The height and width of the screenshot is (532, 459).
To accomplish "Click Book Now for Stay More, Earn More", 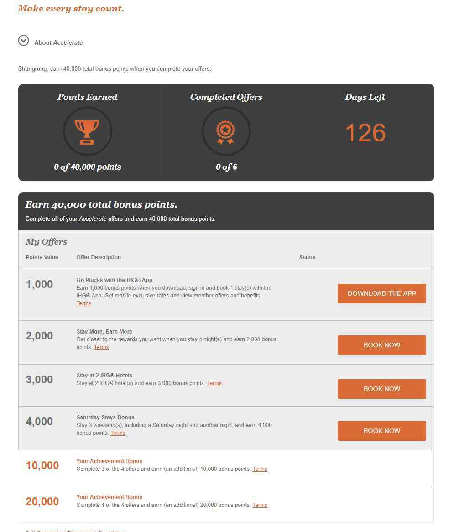I will [x=381, y=345].
